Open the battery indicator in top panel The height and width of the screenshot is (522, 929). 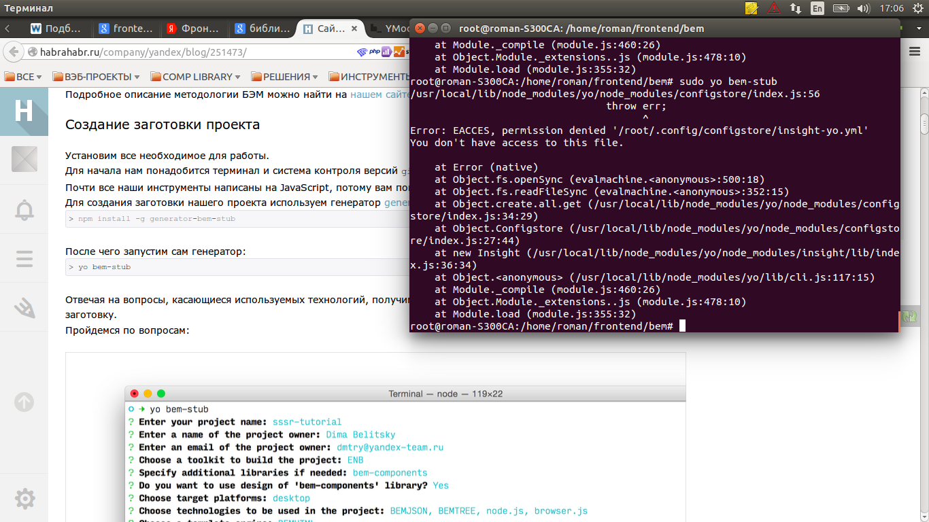pos(841,8)
